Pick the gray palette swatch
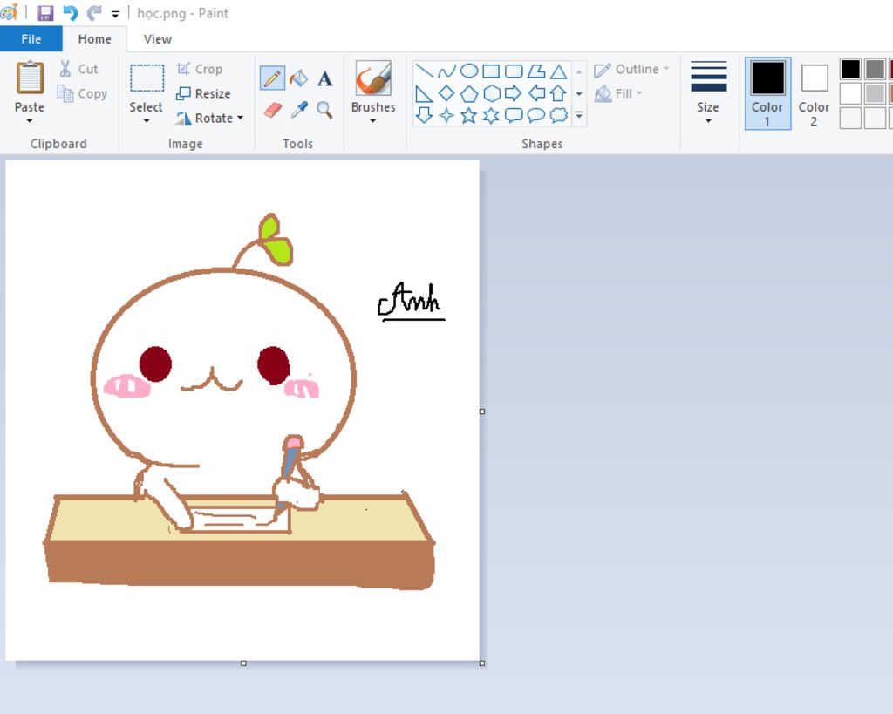The image size is (893, 714). 875,70
